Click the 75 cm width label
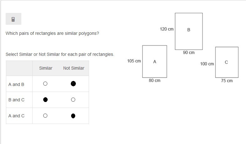Screen dimensions: 246x144 (x=227, y=81)
